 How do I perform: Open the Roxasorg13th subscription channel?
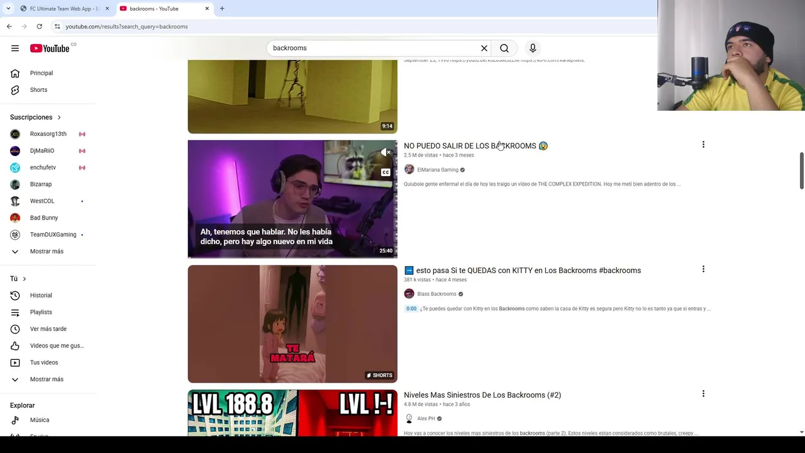(49, 134)
